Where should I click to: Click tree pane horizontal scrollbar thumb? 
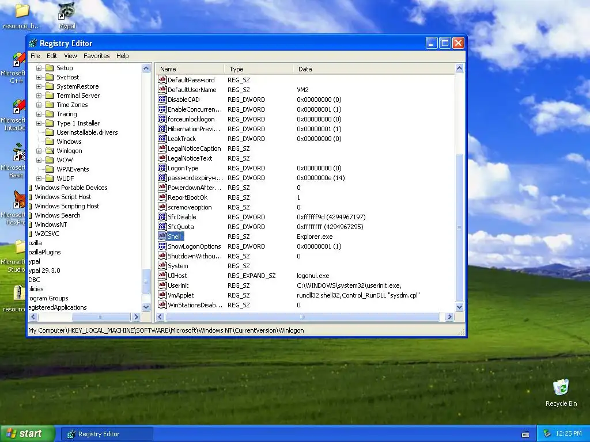(x=101, y=317)
